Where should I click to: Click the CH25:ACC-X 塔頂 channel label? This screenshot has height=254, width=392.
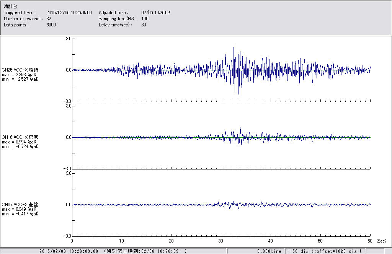[20, 70]
